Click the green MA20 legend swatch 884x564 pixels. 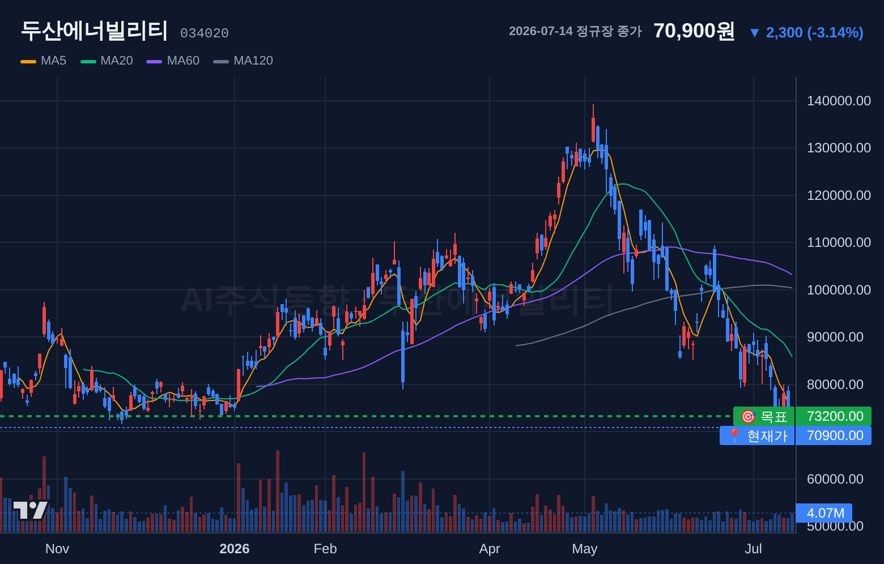coord(88,61)
